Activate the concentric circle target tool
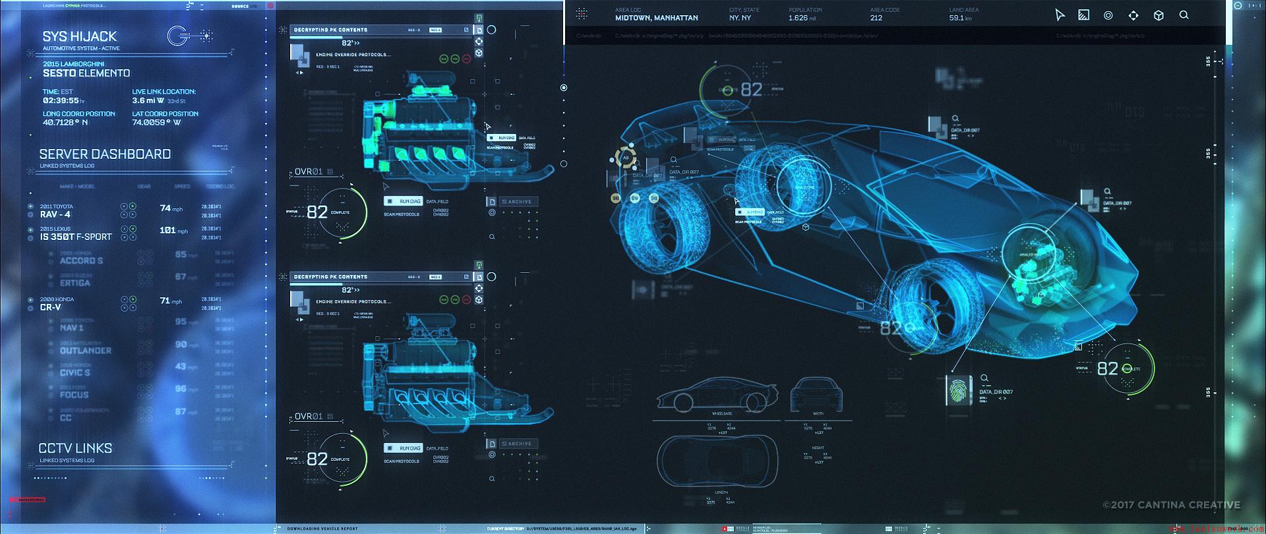 tap(1108, 15)
